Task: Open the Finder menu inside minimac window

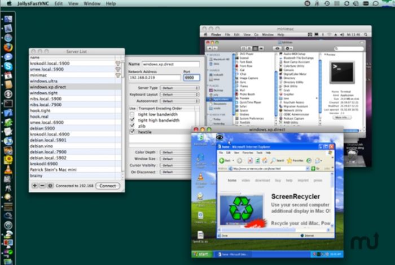Action: pos(216,35)
